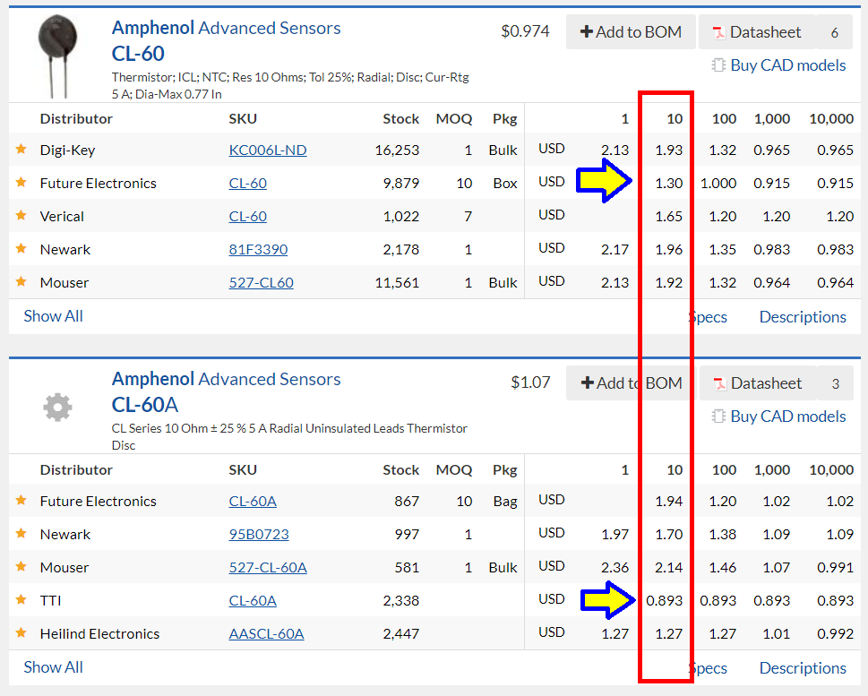Open Specs for CL-60

click(x=708, y=317)
